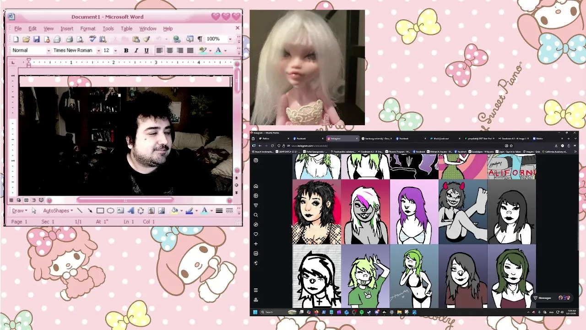Viewport: 586px width, 330px height.
Task: Click the Open folder icon in Word toolbar
Action: [x=26, y=39]
